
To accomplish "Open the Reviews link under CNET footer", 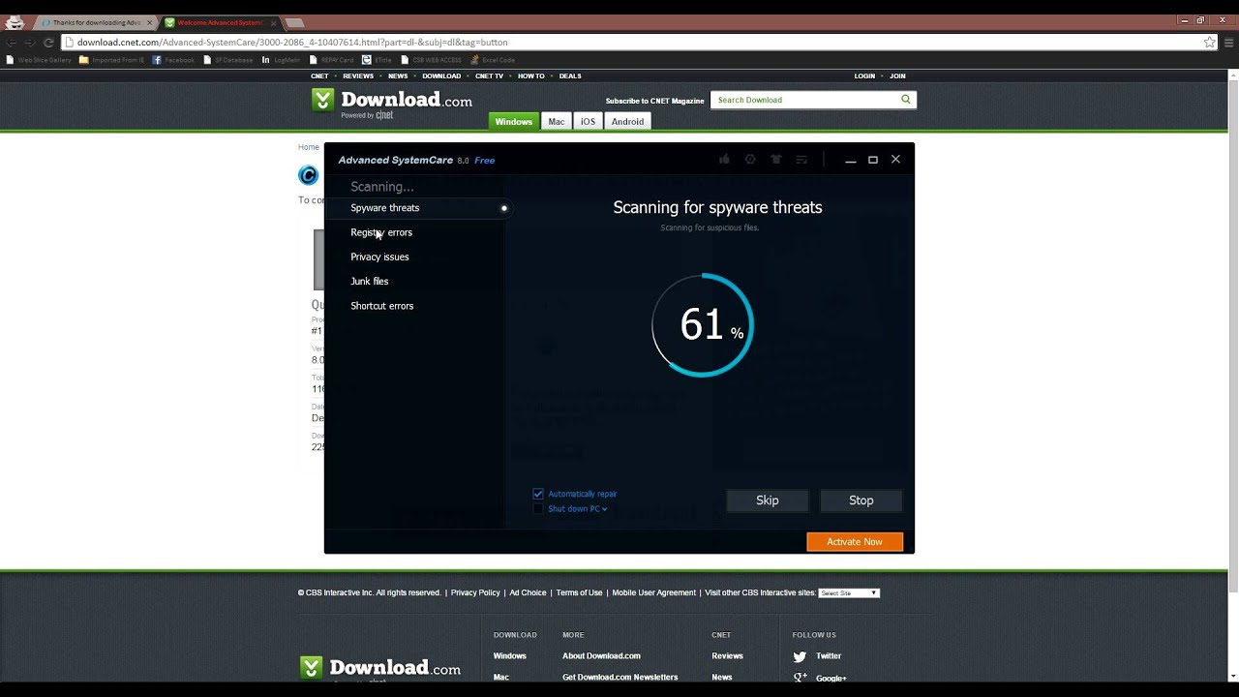I will (727, 656).
